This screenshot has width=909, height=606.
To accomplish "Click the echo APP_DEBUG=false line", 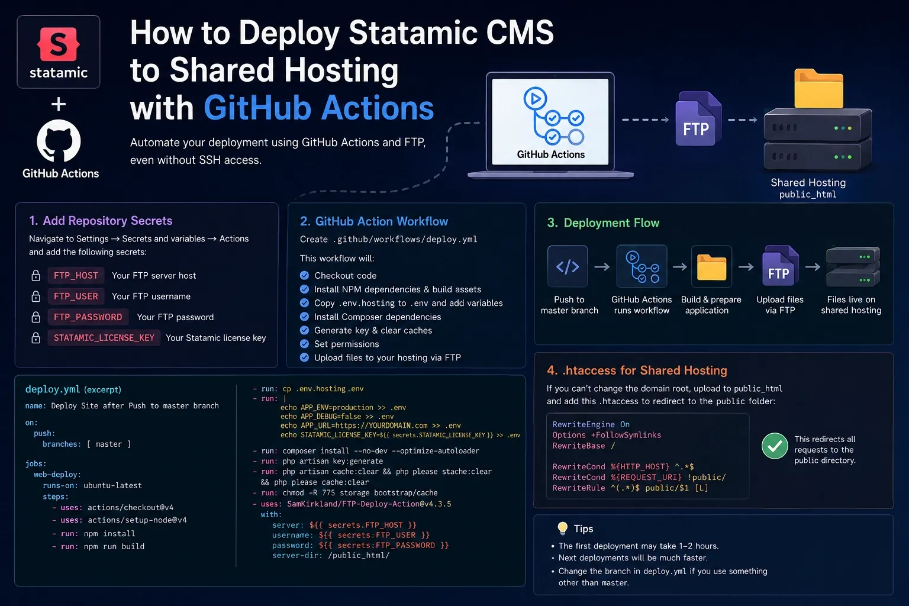I will point(337,417).
